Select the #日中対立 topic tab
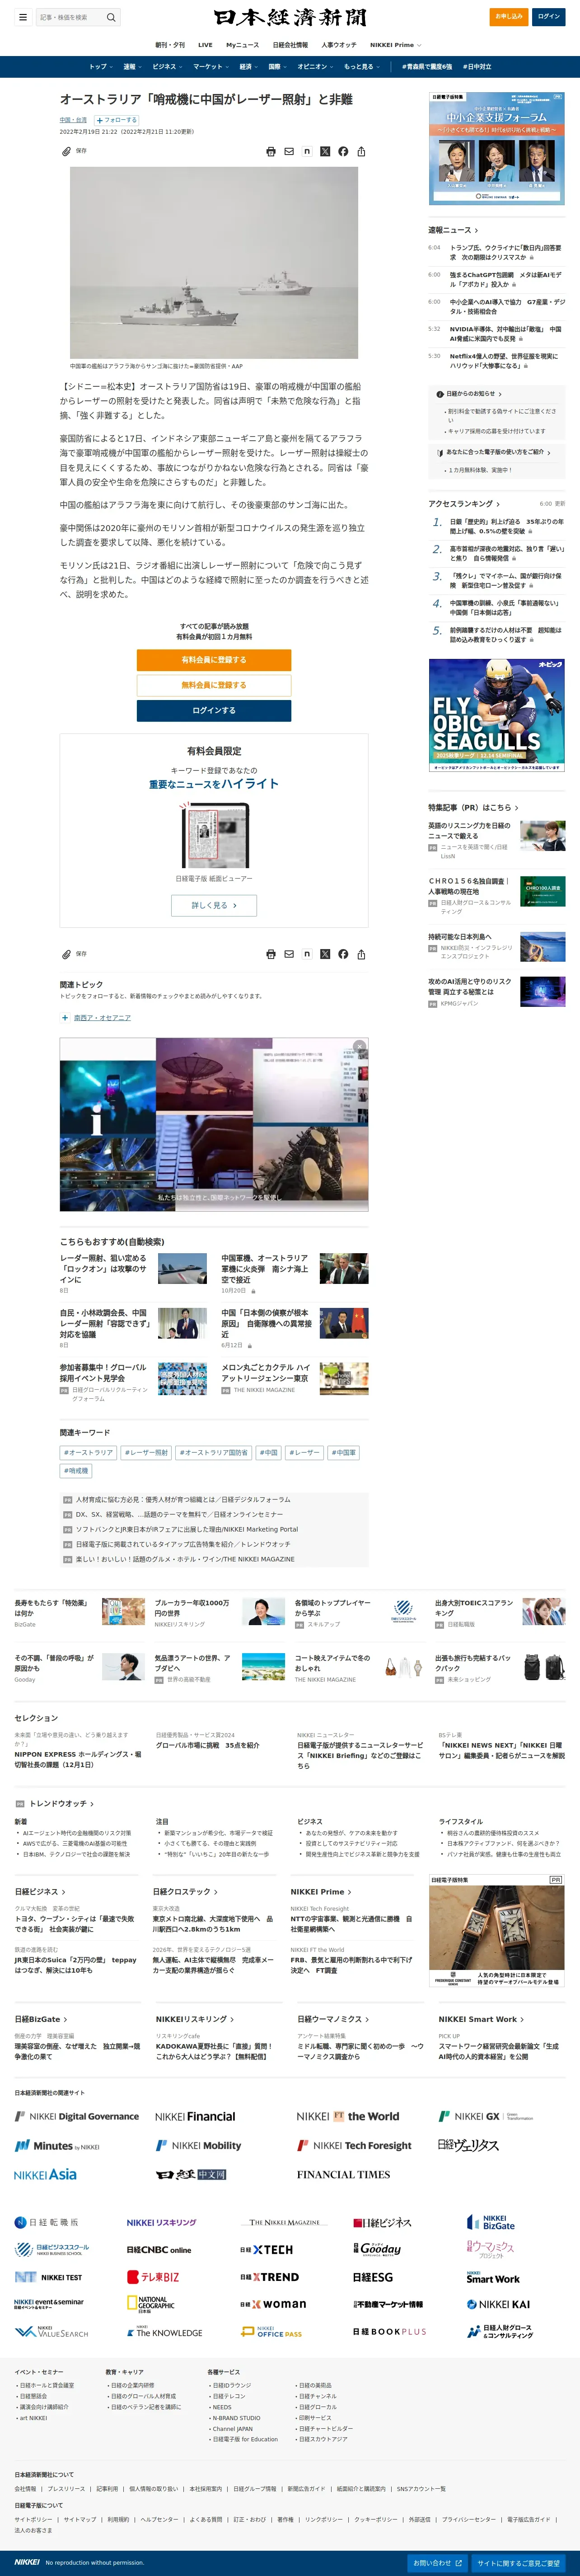 coord(477,67)
